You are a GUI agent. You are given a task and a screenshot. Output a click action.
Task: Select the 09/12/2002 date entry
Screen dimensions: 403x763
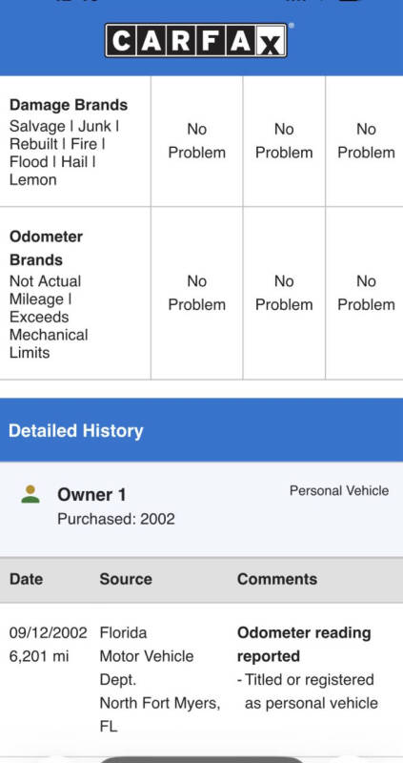[49, 633]
